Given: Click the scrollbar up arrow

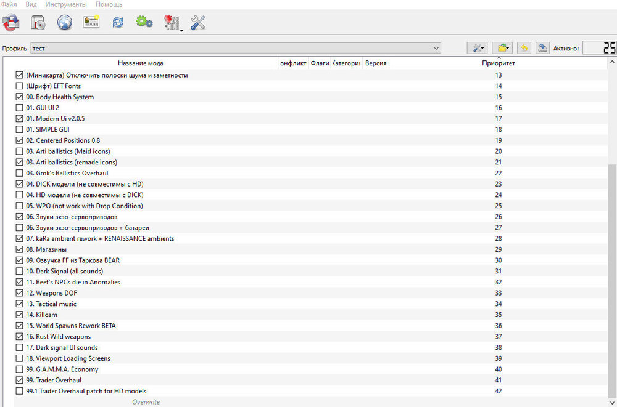Looking at the screenshot, I should (612, 62).
